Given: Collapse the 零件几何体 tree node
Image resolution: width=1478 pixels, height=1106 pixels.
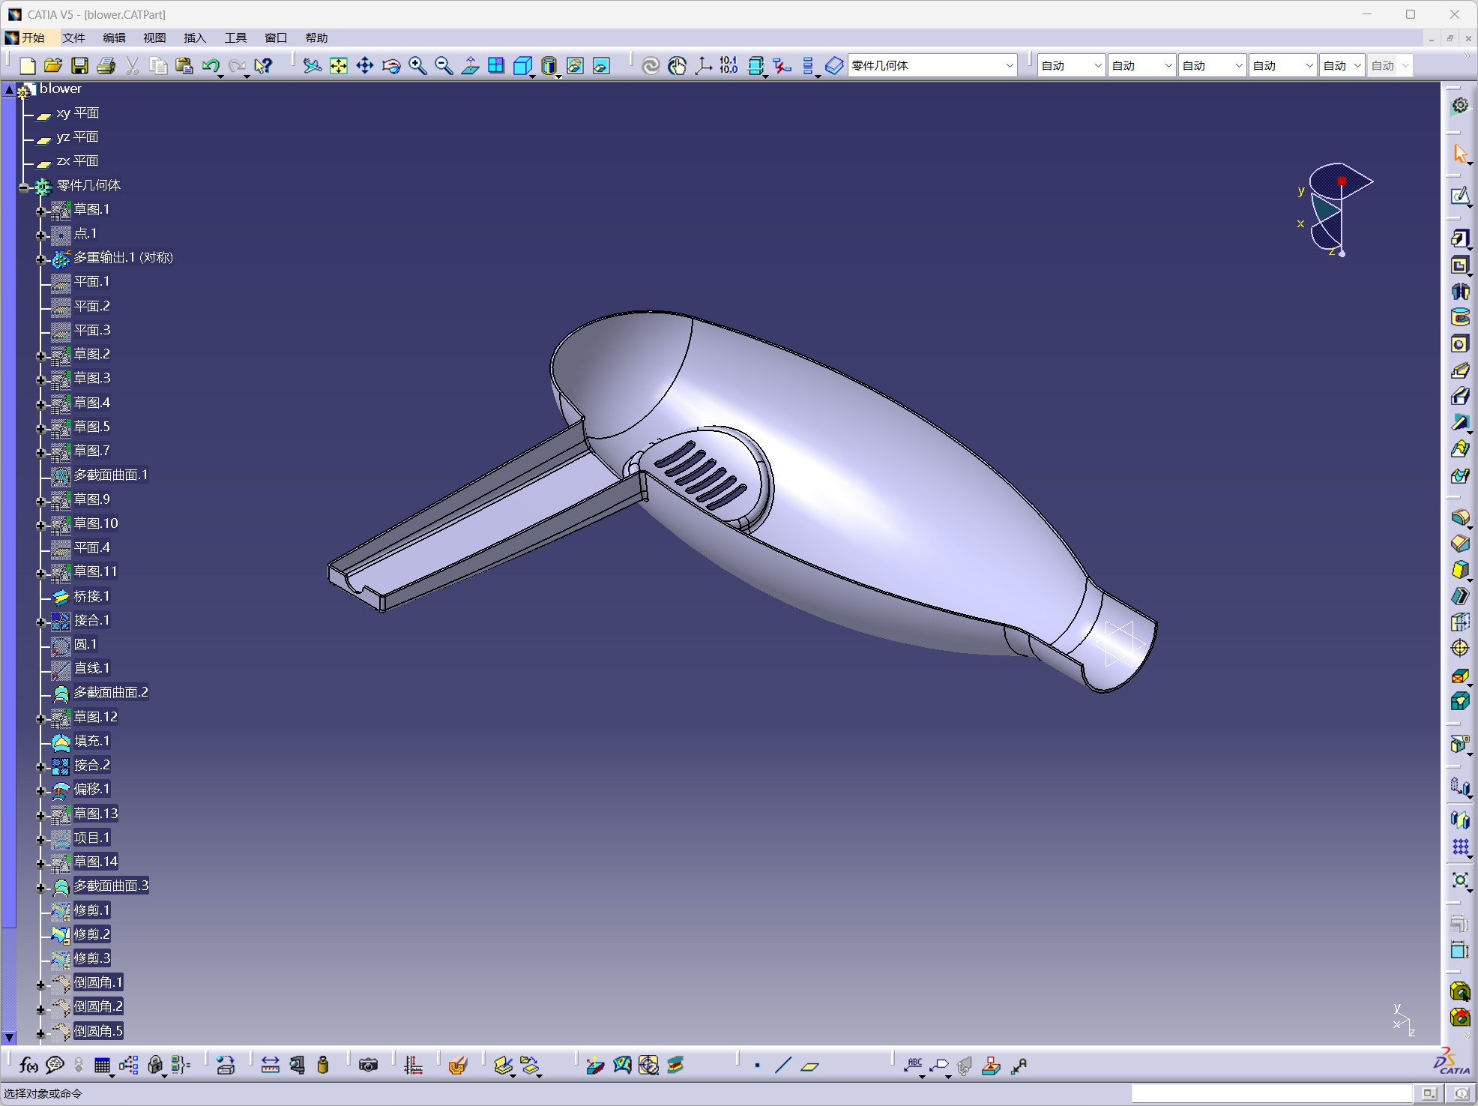Looking at the screenshot, I should (x=24, y=187).
